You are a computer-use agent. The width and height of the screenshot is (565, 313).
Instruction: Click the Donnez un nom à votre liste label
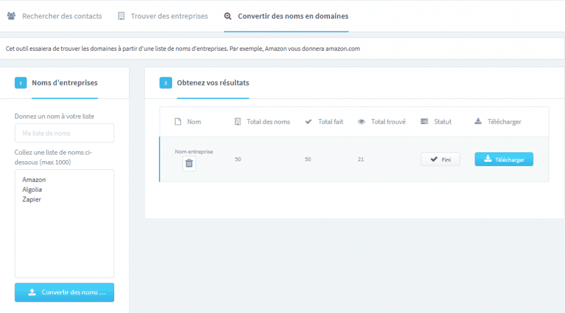tap(55, 116)
